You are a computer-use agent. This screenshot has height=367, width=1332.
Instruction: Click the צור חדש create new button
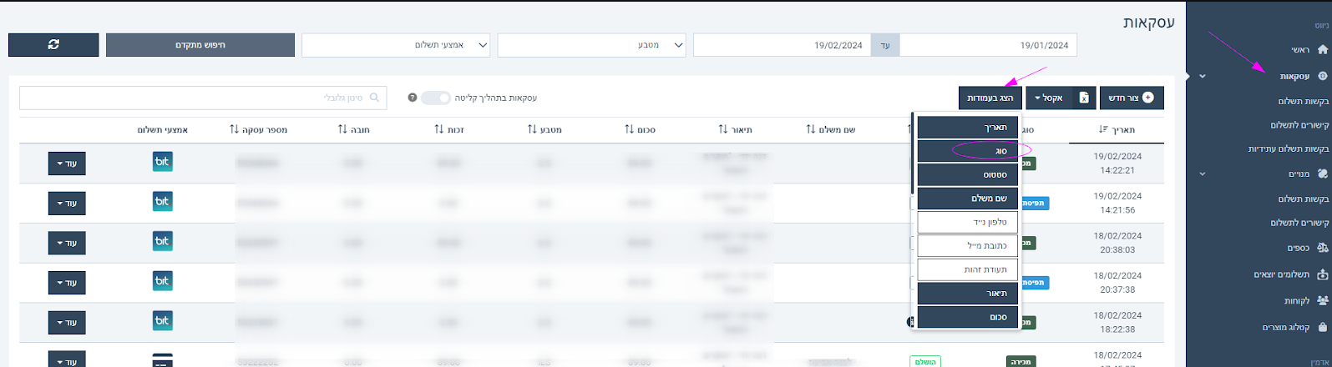point(1131,98)
